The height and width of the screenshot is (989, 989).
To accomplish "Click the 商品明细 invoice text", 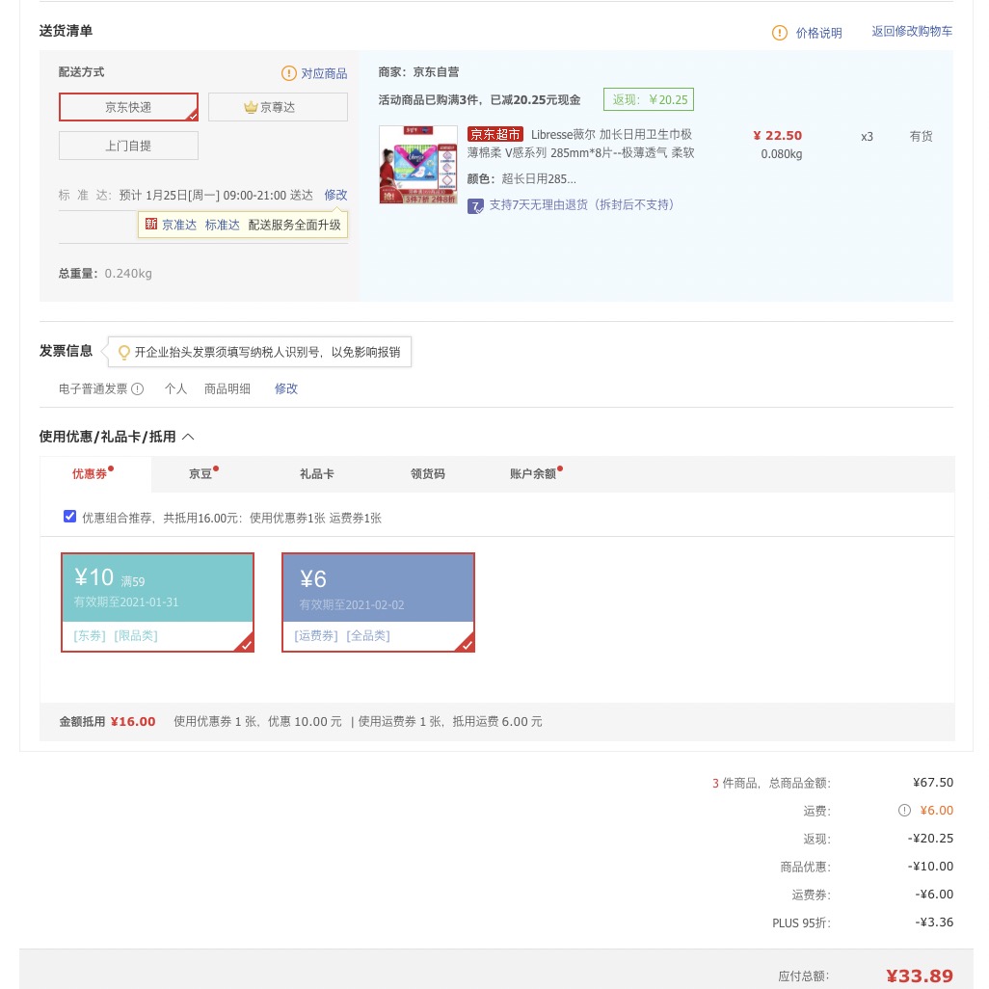I will [227, 388].
